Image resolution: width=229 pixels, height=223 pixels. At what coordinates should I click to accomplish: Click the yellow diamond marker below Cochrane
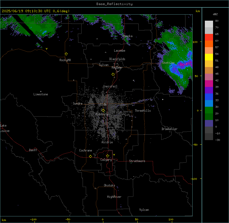[90, 156]
